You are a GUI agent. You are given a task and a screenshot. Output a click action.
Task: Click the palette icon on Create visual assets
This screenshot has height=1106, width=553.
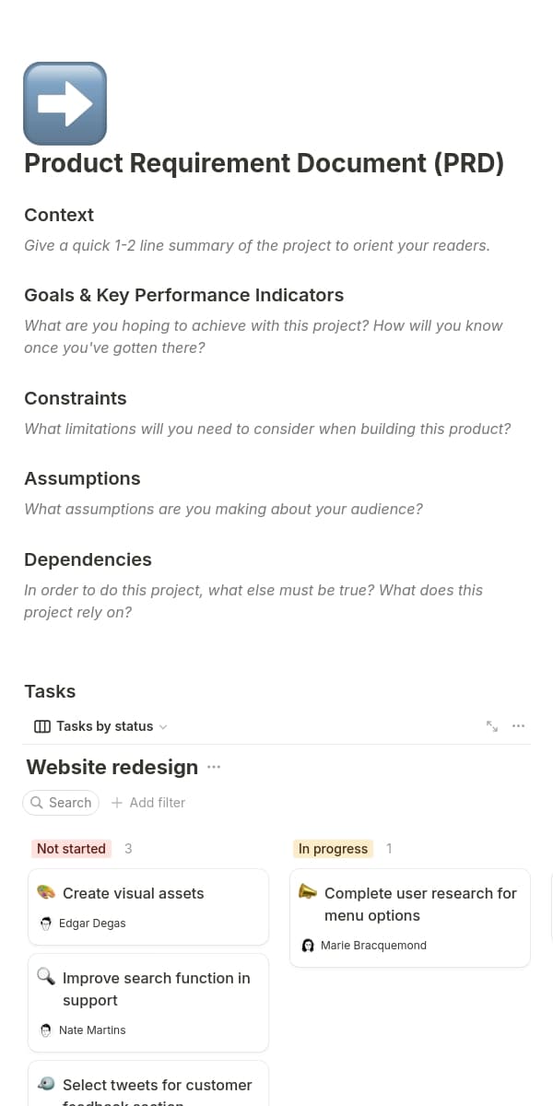46,893
